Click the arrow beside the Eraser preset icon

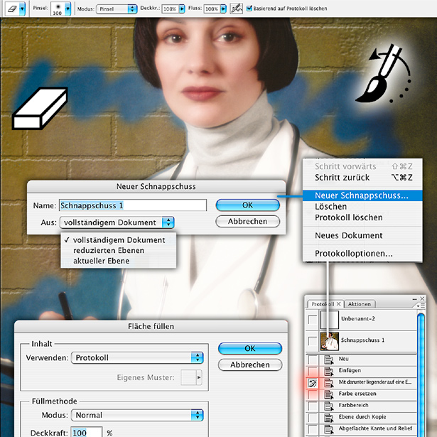coord(22,9)
